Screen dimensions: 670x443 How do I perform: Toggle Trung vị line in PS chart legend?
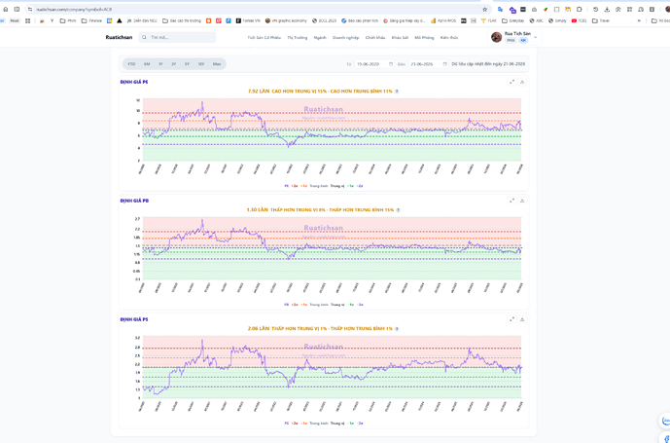[337, 423]
